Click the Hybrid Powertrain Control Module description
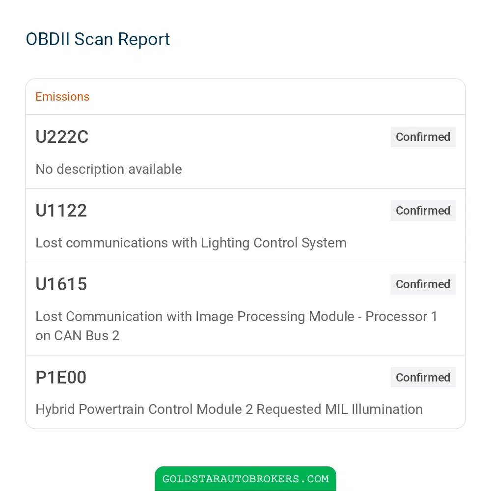The height and width of the screenshot is (491, 491). pyautogui.click(x=229, y=409)
